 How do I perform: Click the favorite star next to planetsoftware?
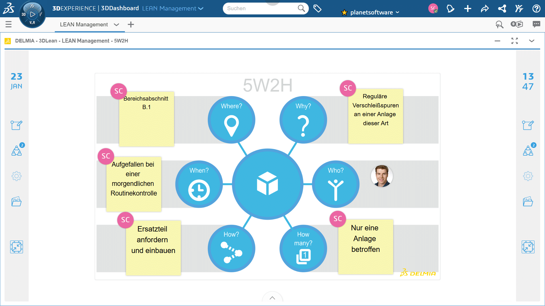[344, 12]
